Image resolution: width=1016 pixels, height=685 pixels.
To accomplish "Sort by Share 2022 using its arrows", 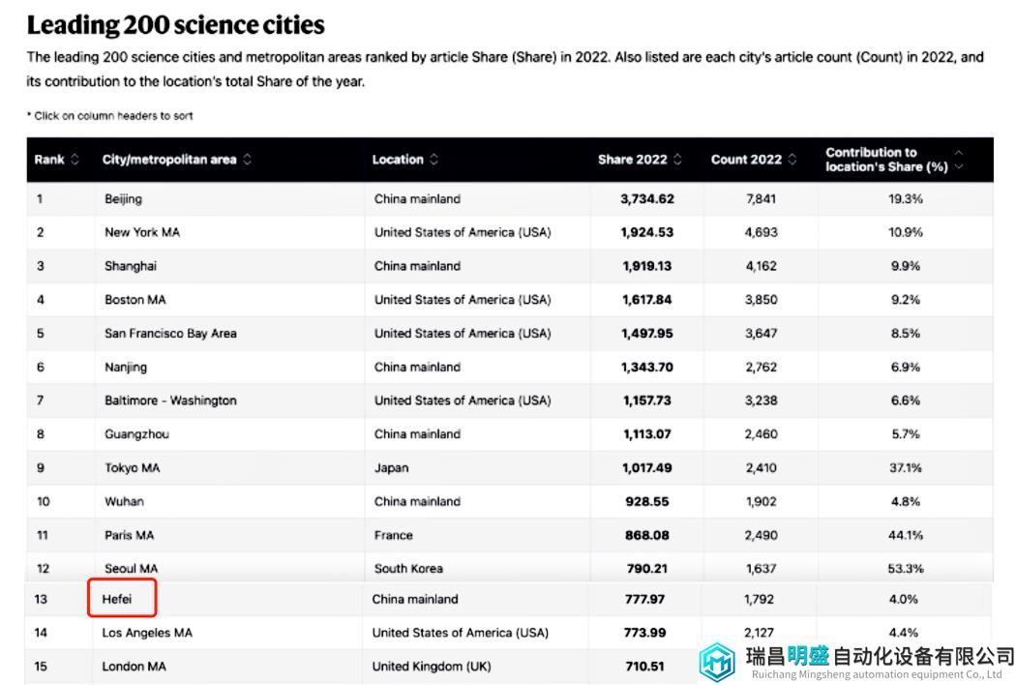I will [x=677, y=160].
